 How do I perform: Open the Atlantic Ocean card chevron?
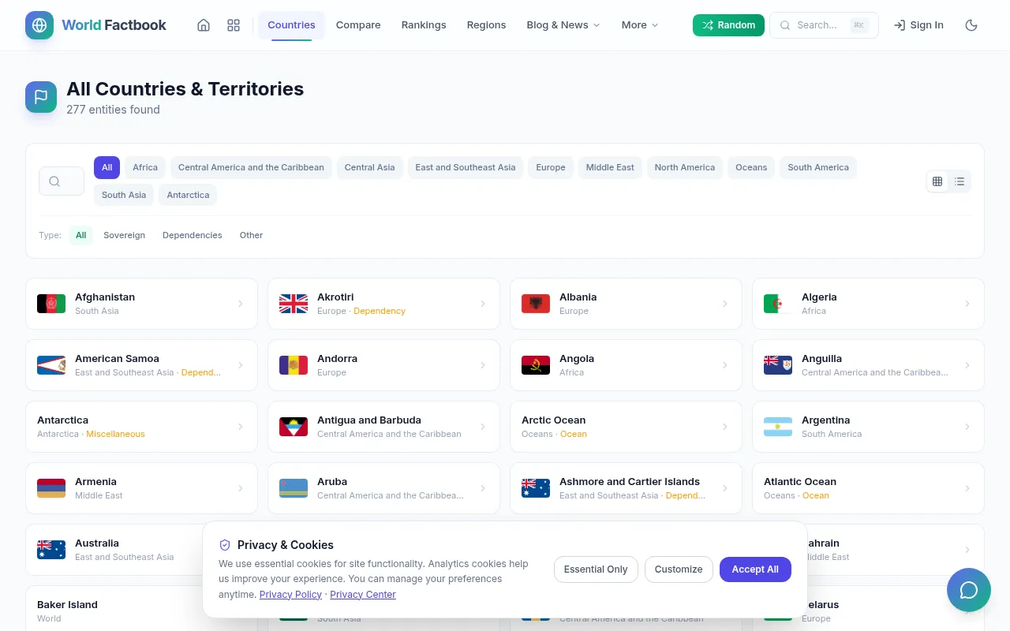(x=967, y=488)
